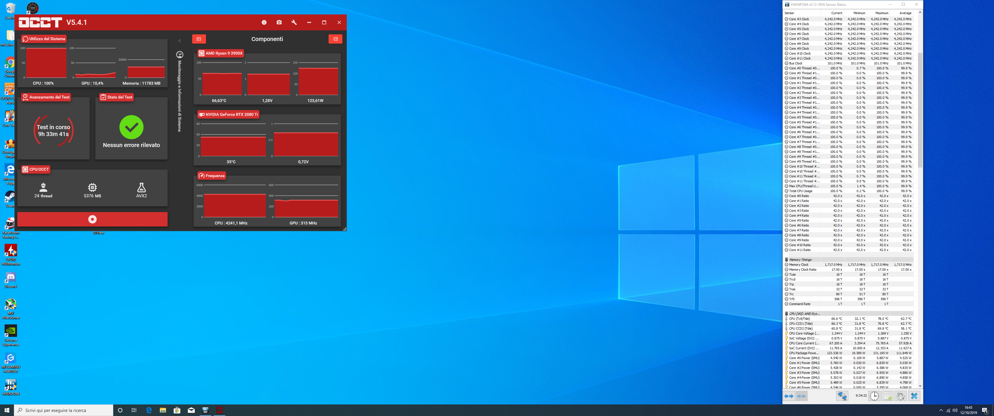The height and width of the screenshot is (416, 994).
Task: Click the CPU:OCCT test label
Action: coord(36,169)
